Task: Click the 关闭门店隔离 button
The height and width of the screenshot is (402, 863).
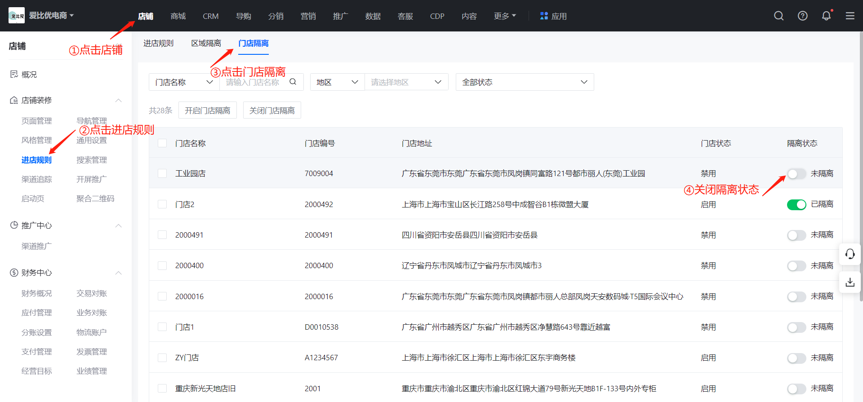Action: click(x=272, y=110)
